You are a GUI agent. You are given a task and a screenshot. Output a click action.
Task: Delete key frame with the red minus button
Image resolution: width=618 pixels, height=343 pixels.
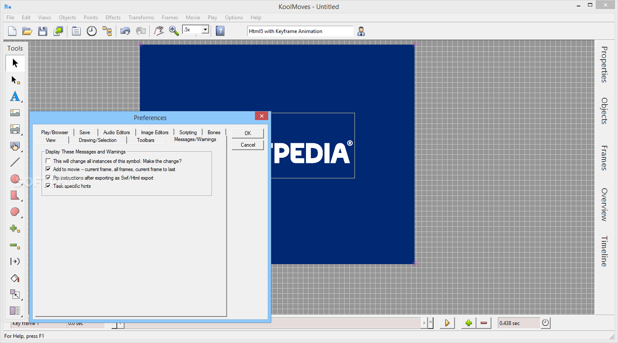(x=484, y=323)
